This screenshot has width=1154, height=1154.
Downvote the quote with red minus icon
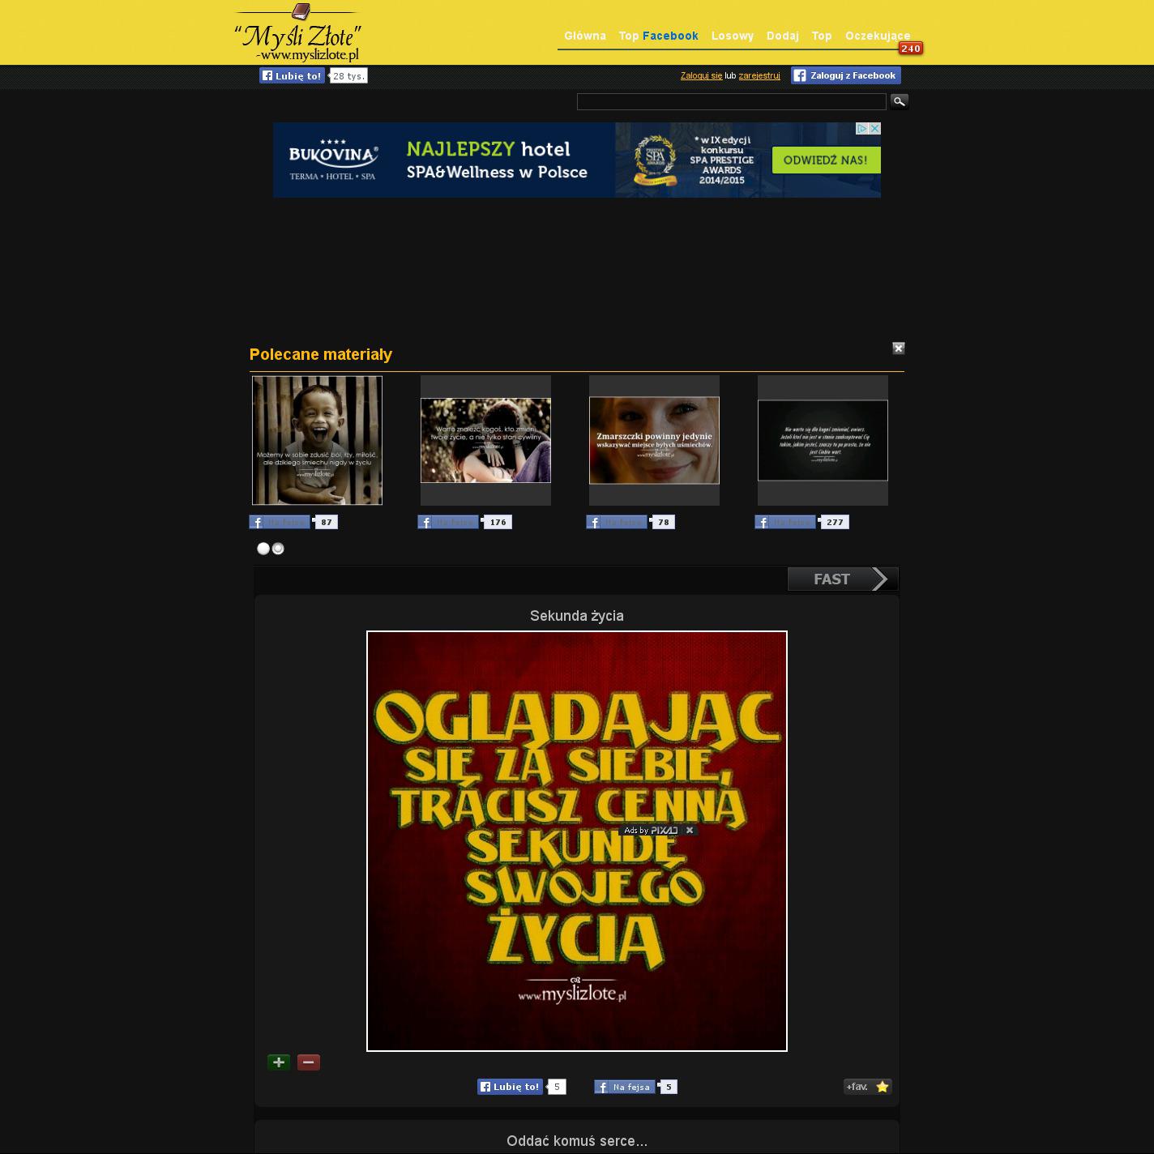pyautogui.click(x=309, y=1062)
